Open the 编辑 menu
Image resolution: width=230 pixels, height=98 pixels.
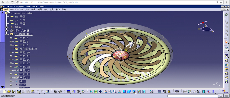33,9
